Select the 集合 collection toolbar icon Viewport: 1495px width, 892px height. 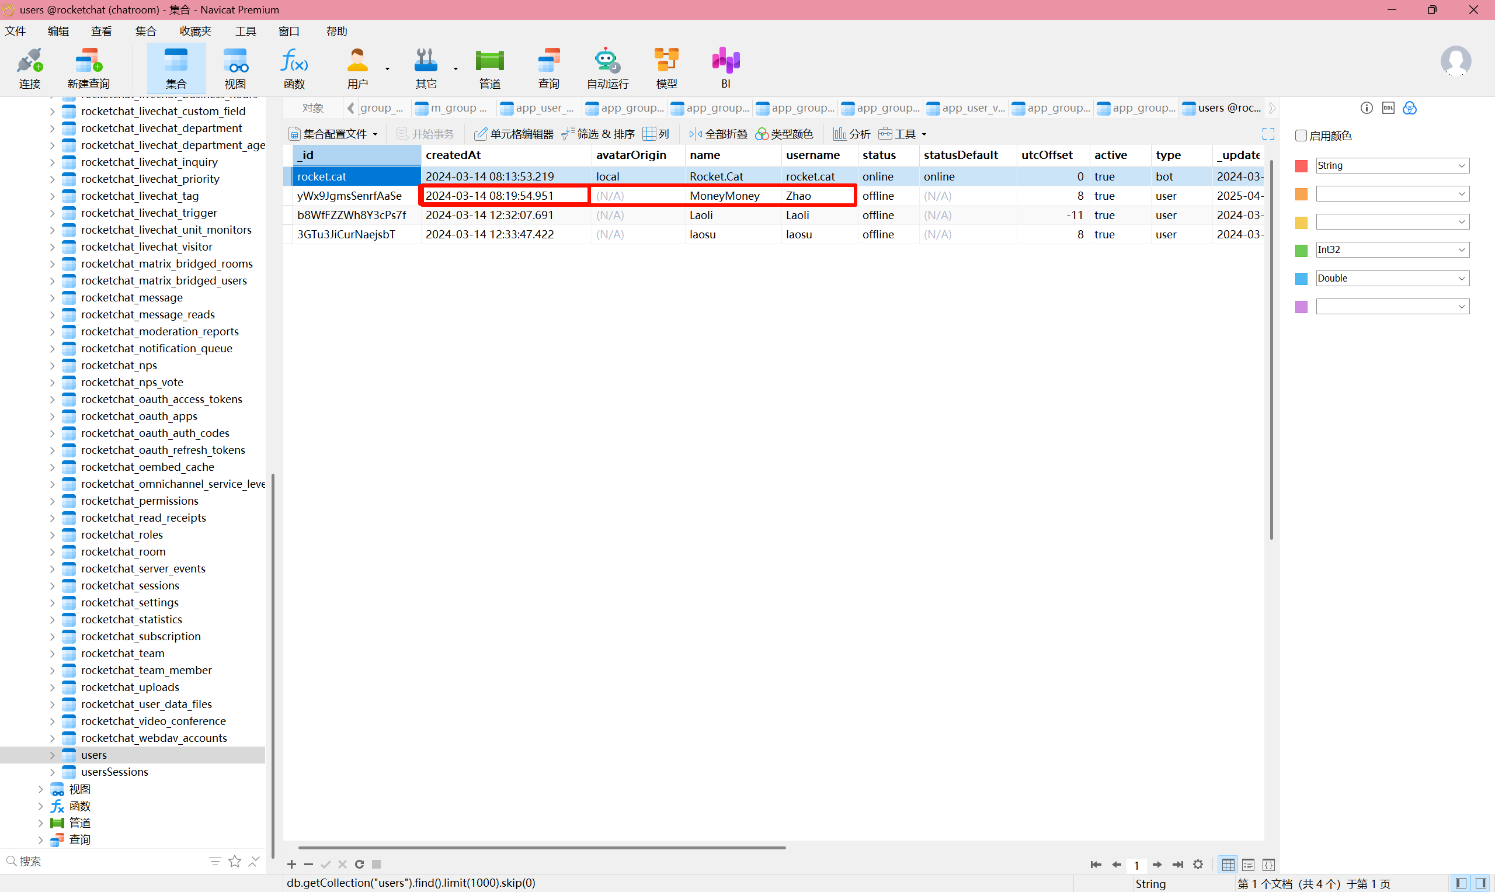tap(176, 67)
